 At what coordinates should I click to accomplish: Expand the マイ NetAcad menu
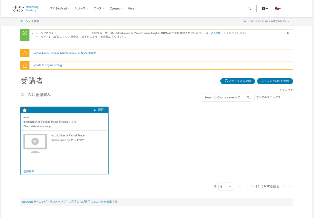coord(59,8)
